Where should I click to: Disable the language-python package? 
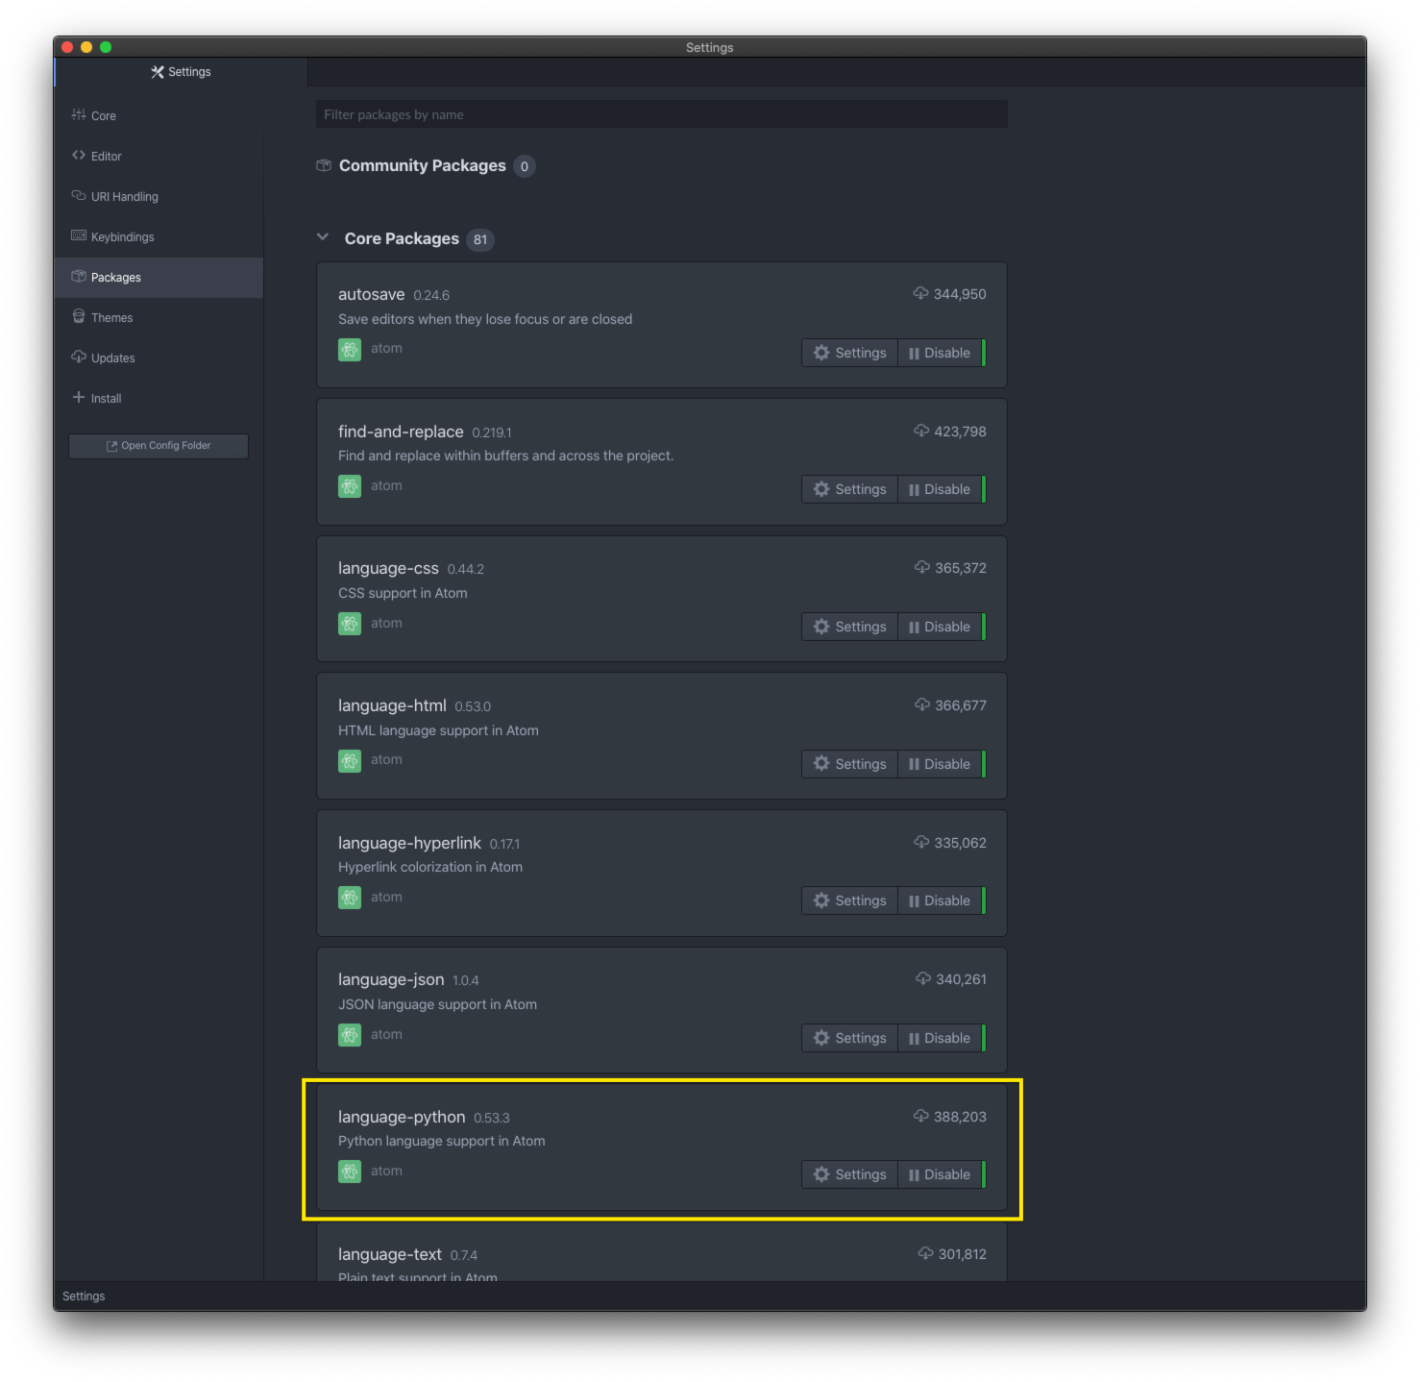941,1174
